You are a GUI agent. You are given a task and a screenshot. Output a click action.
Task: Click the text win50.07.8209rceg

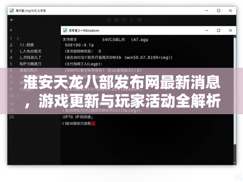click(x=147, y=58)
